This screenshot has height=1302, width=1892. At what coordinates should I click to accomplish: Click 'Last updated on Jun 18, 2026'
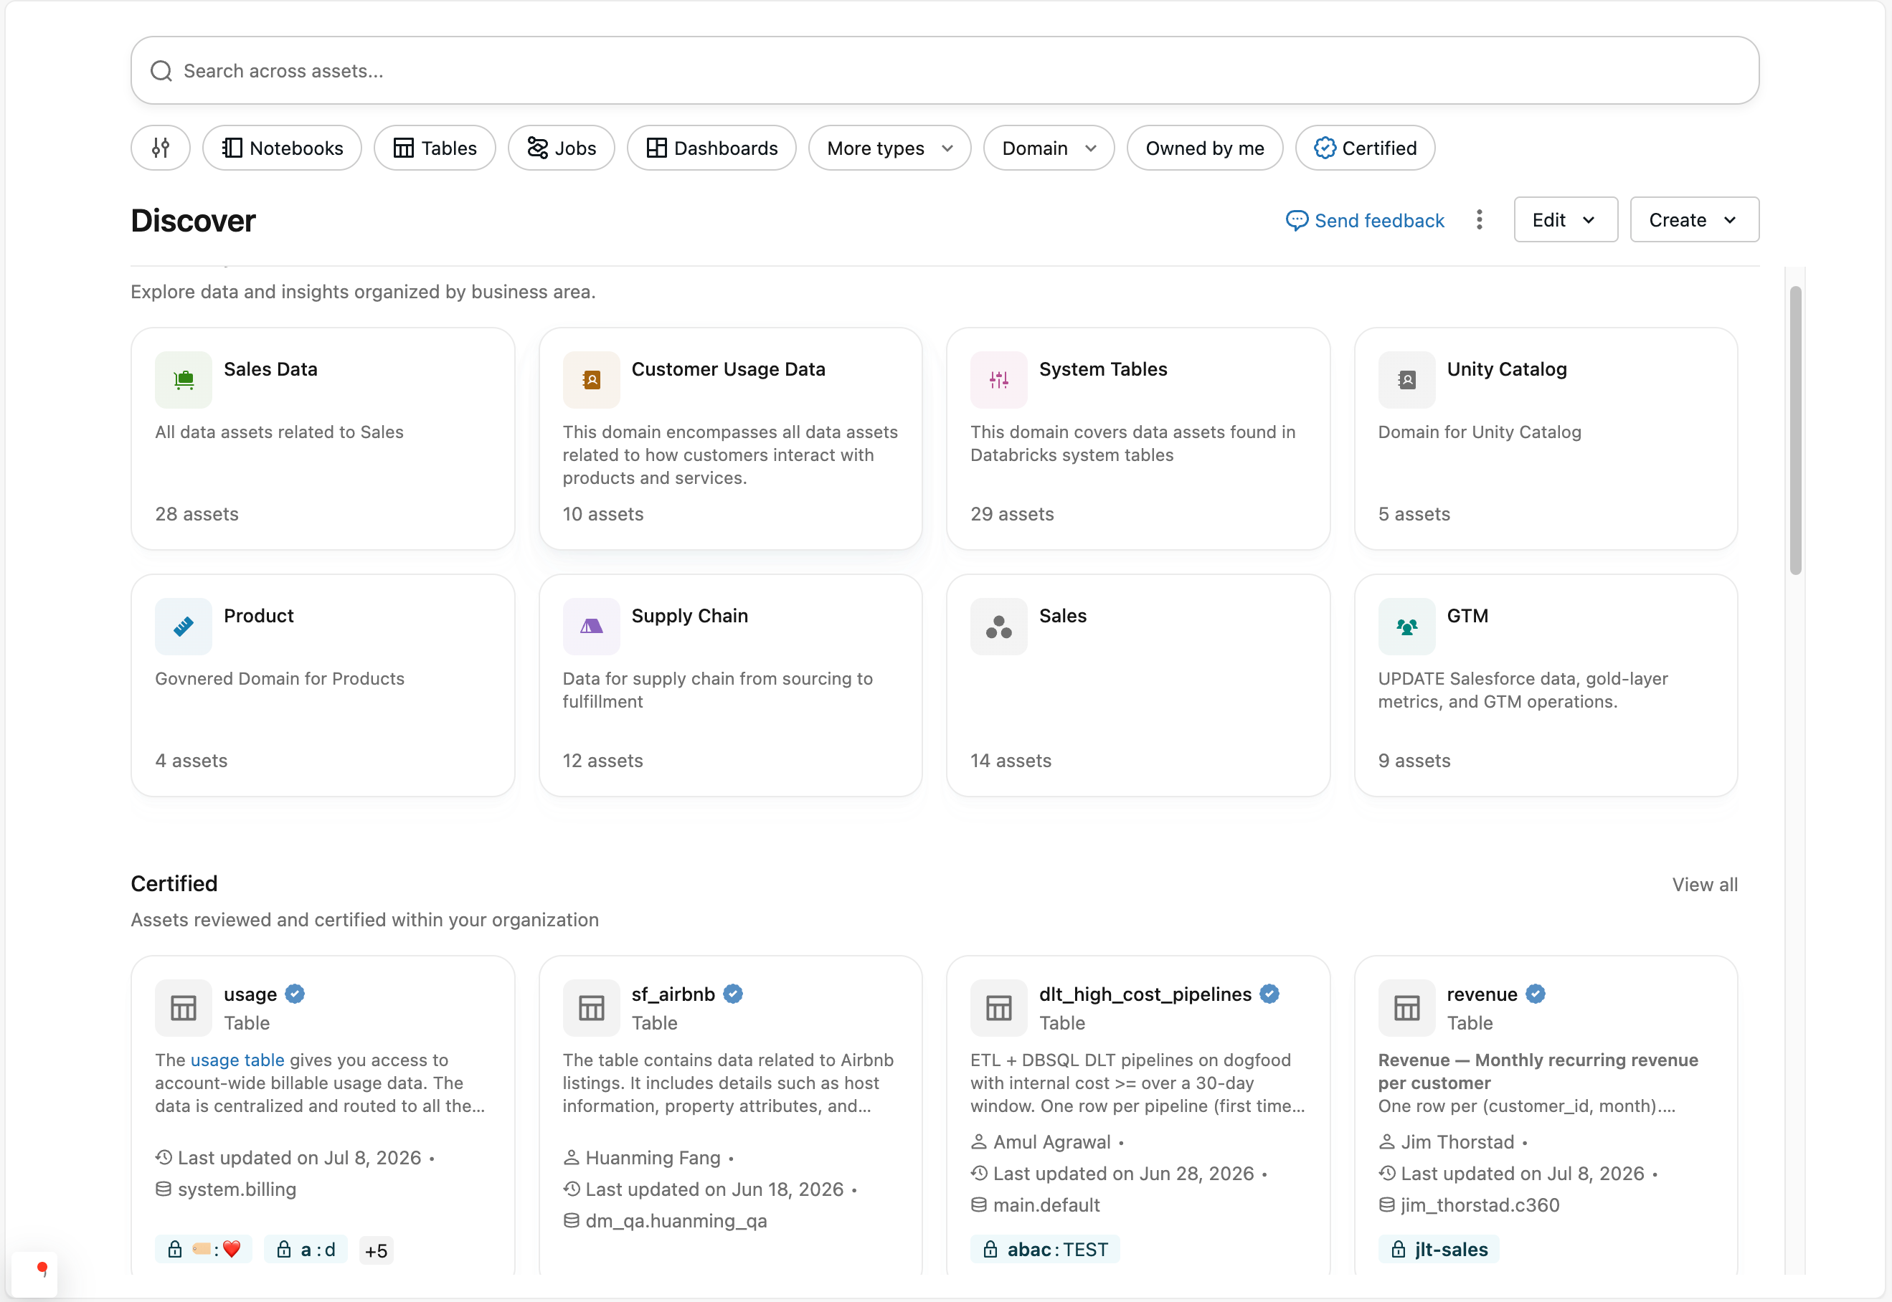point(714,1189)
